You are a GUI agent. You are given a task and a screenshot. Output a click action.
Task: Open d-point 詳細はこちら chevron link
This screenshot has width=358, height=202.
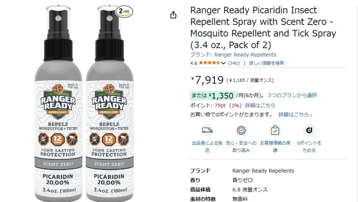[295, 115]
